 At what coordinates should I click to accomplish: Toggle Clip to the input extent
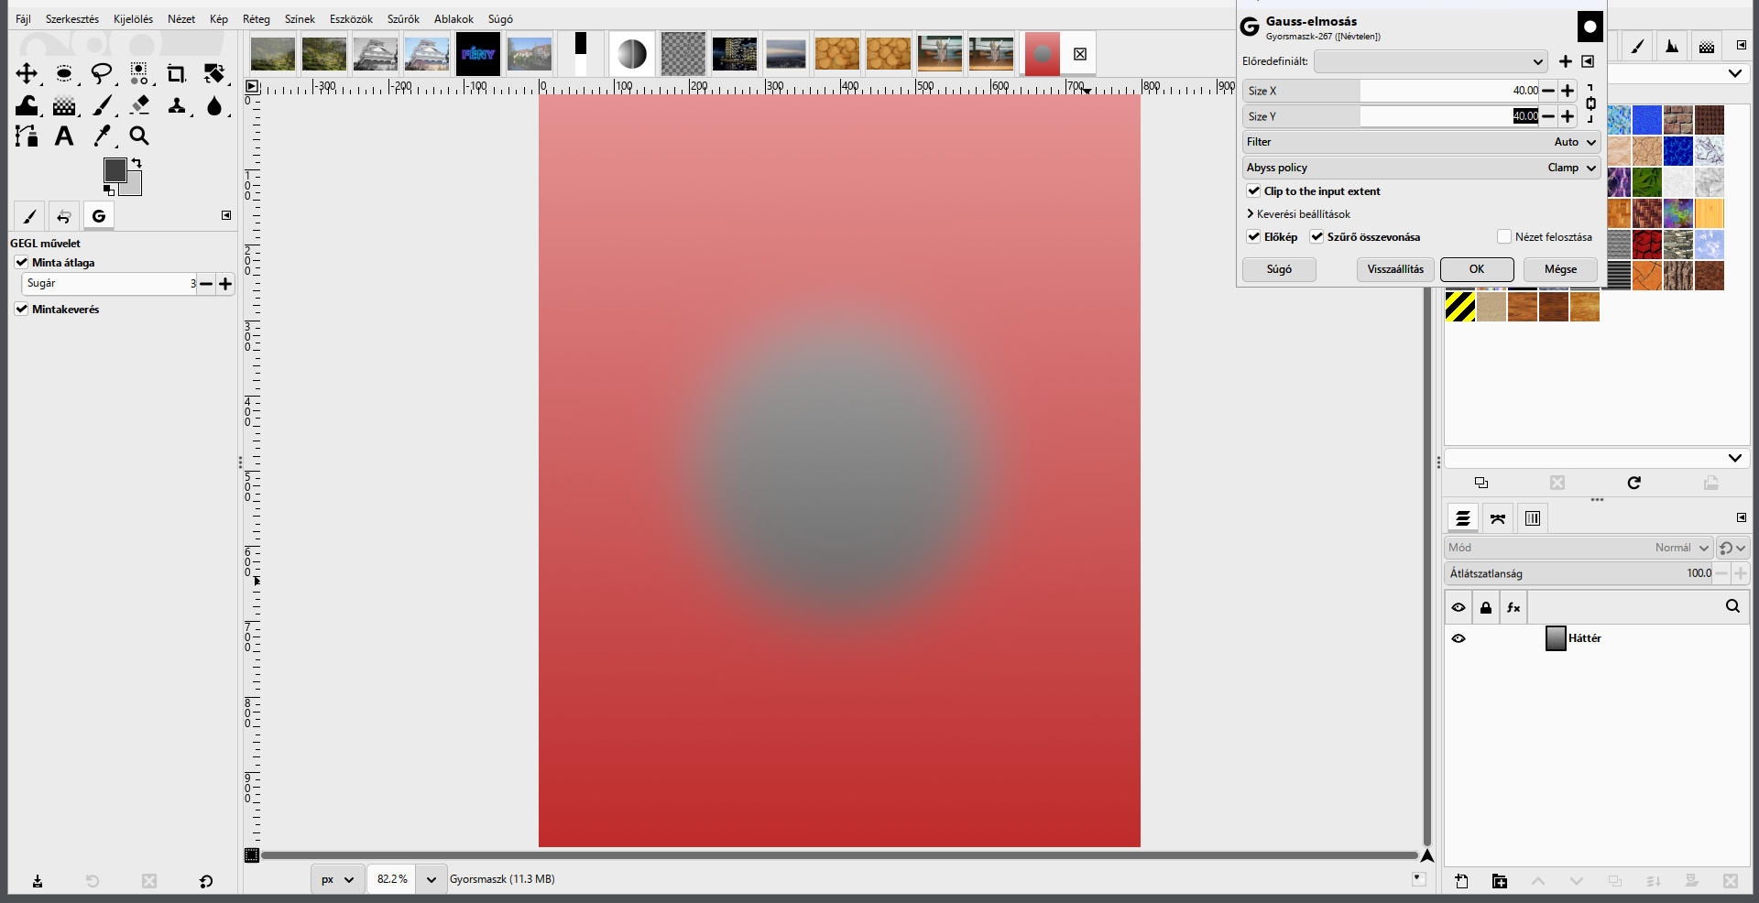[1253, 191]
